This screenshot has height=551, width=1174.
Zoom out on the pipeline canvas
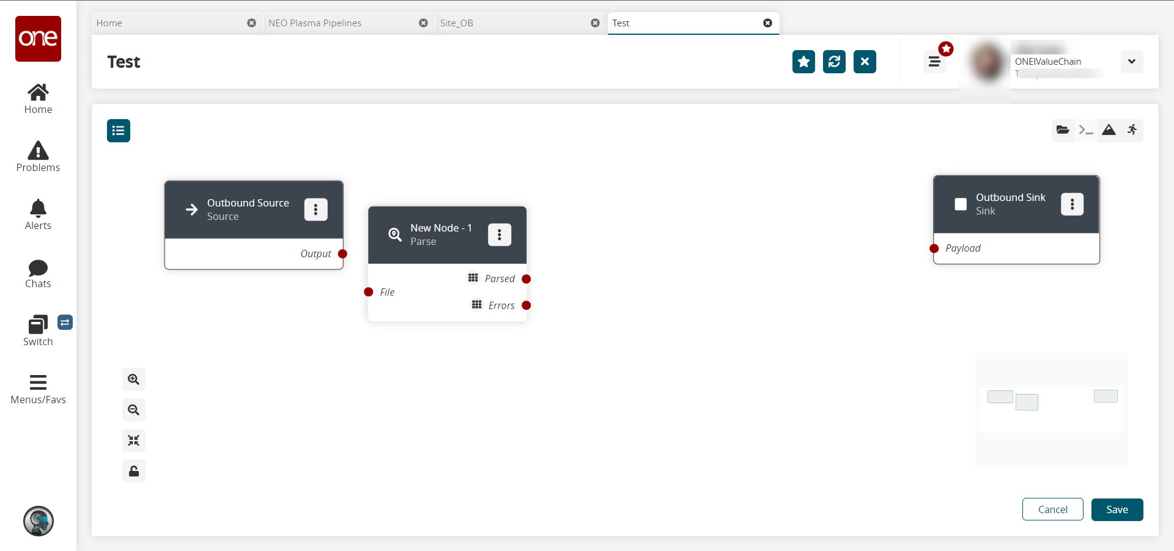click(134, 410)
